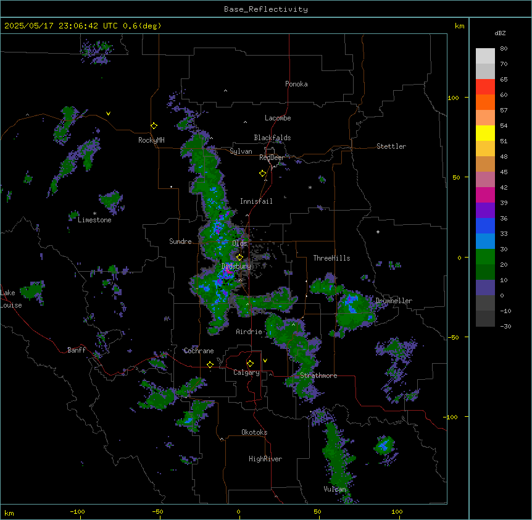Click the HighRiver city label

pyautogui.click(x=265, y=459)
